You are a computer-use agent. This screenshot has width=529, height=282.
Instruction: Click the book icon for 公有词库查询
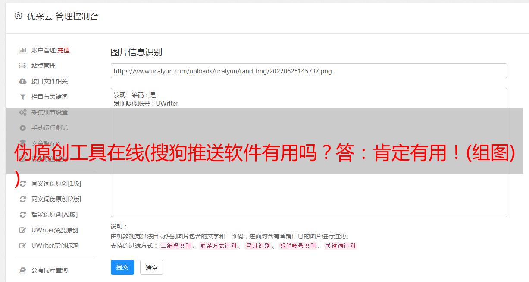tap(23, 270)
